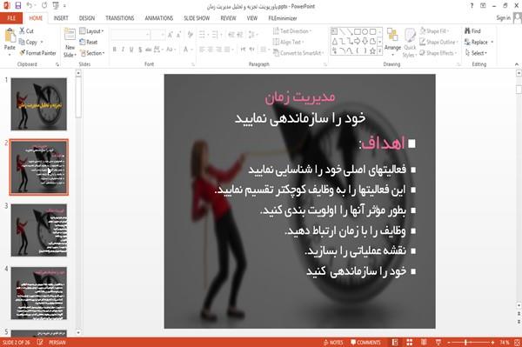Switch to Slide Sorter view

pos(410,343)
